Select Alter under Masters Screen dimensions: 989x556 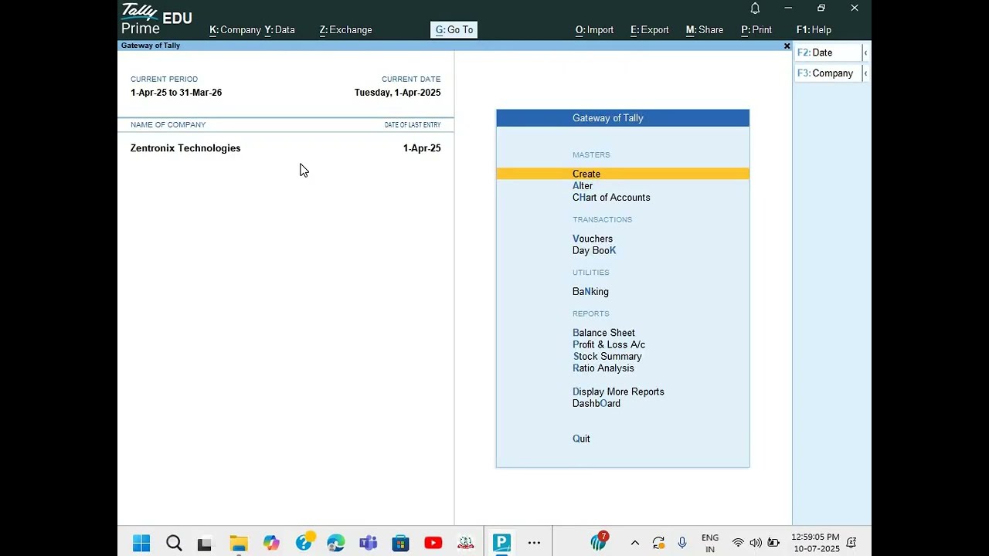tap(583, 186)
